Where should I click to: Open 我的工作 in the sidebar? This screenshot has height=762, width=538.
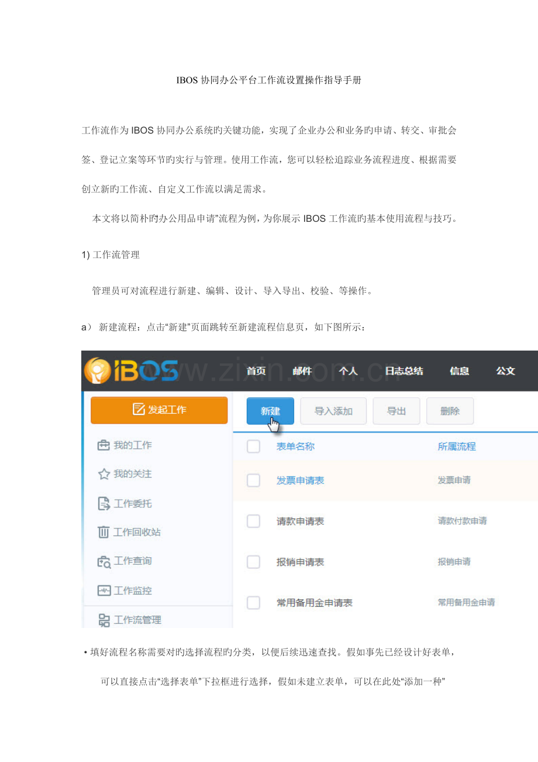tap(133, 445)
